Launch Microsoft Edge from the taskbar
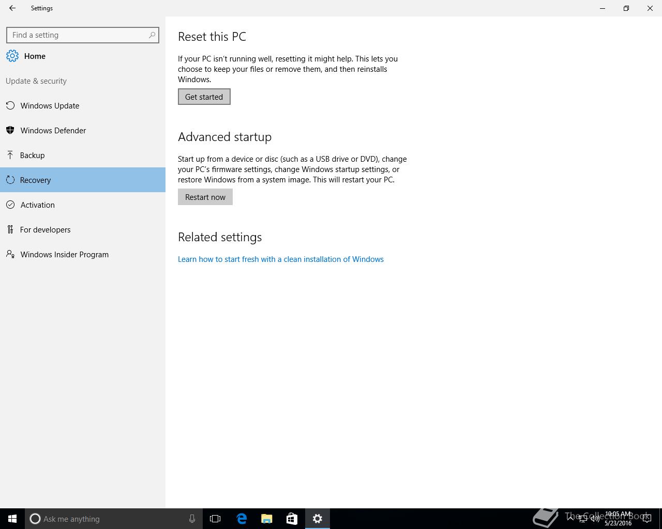The height and width of the screenshot is (529, 662). click(242, 519)
